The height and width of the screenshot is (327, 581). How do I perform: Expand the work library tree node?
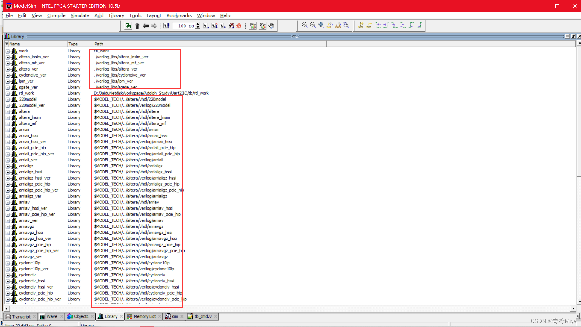click(8, 51)
